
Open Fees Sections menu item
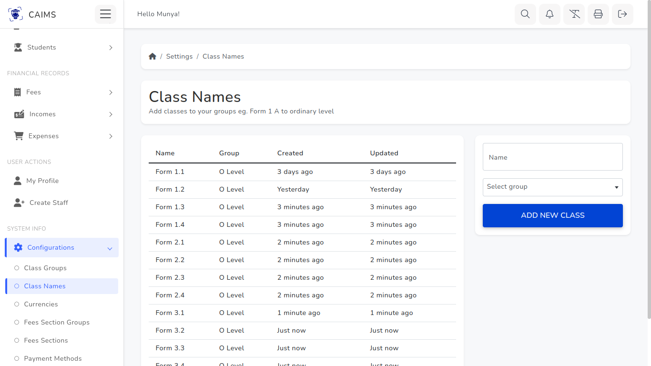(x=61, y=340)
